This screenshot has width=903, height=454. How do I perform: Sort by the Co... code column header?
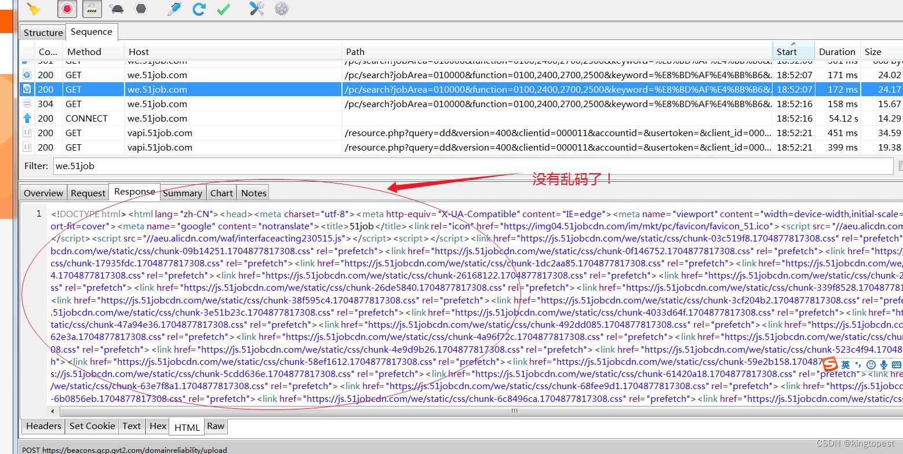pos(49,52)
